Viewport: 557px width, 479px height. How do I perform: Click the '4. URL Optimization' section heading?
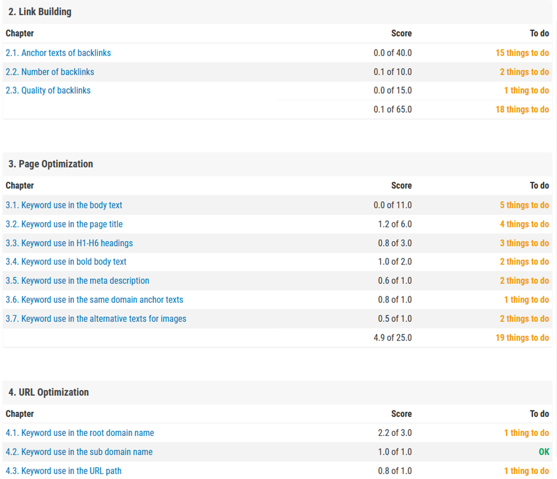(48, 392)
